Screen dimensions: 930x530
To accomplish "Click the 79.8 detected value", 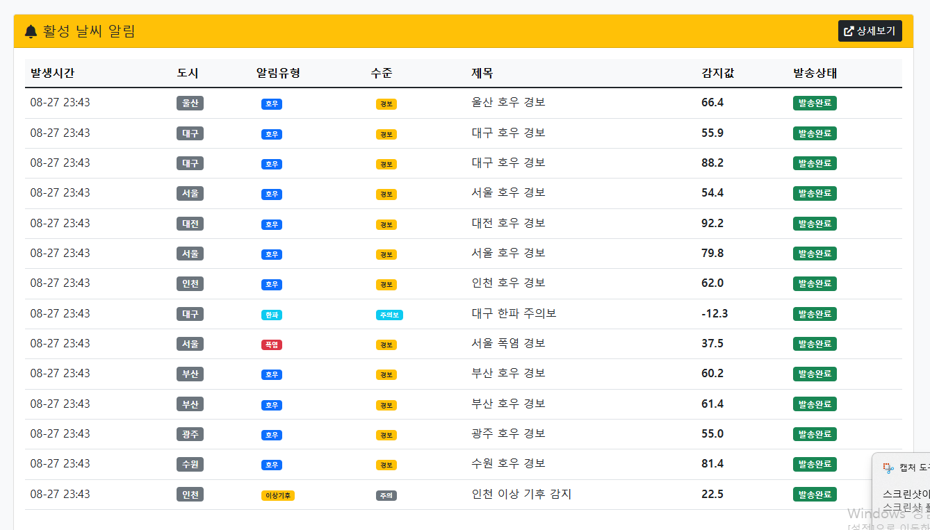I will click(712, 253).
